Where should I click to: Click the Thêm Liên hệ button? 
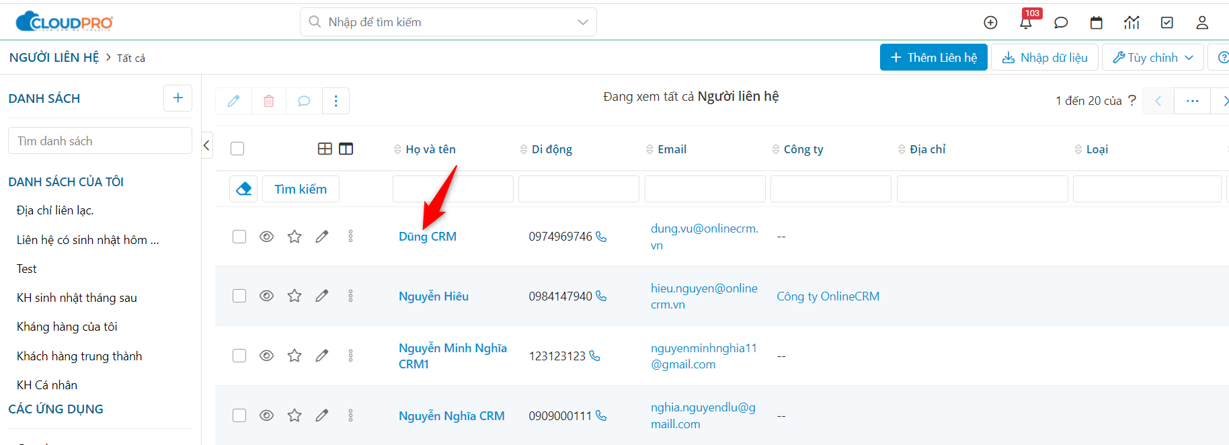click(x=933, y=58)
